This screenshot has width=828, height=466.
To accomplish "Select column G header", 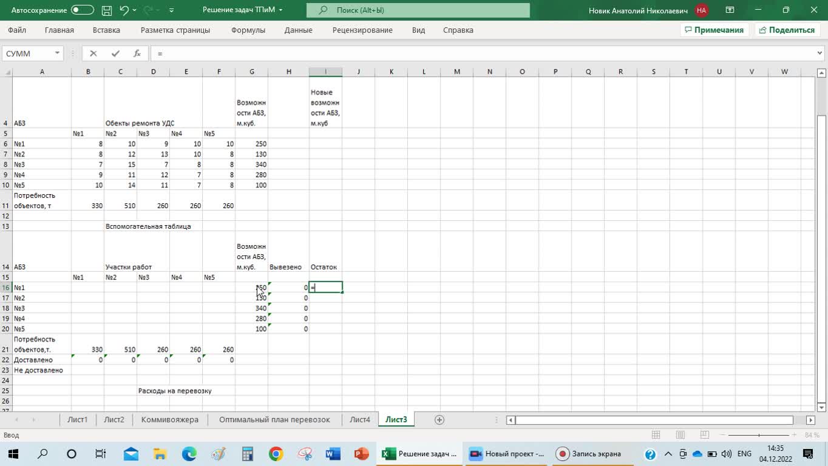I will 252,72.
